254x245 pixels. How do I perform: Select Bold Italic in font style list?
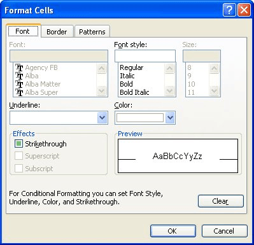[x=134, y=92]
